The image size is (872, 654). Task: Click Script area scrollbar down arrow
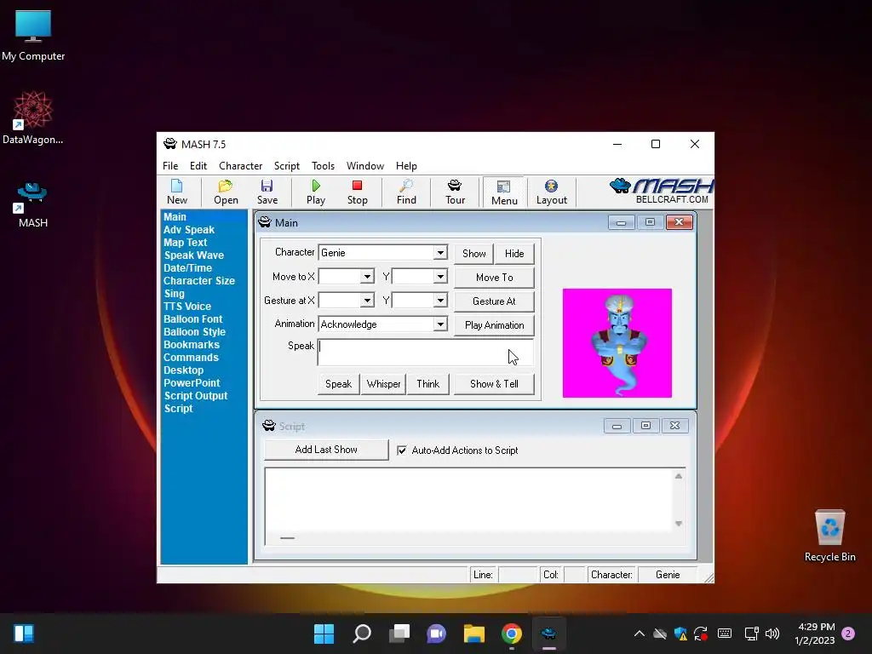pos(679,524)
